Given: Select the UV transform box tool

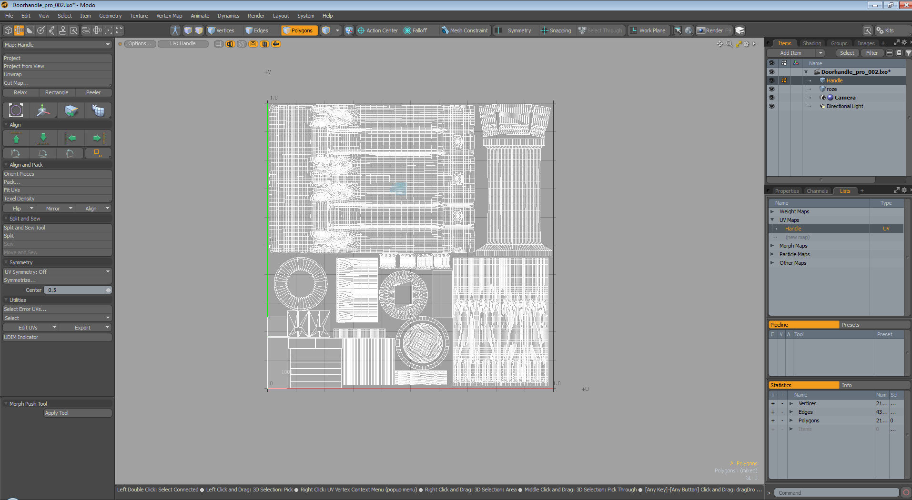Looking at the screenshot, I should coord(16,110).
